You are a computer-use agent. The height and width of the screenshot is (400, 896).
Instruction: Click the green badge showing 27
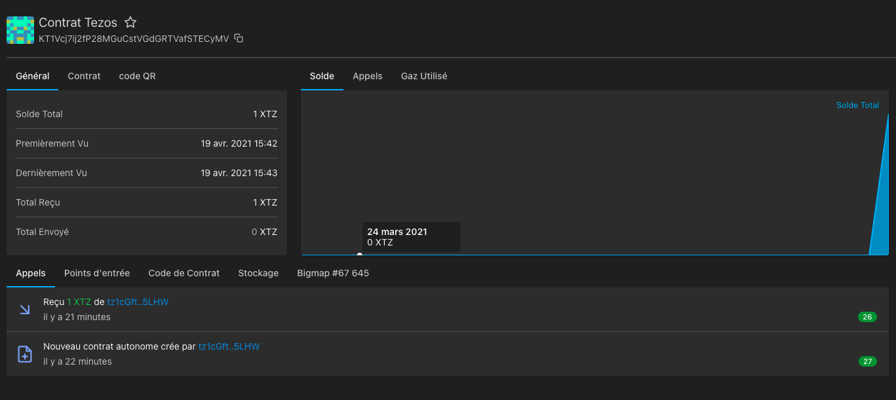pos(867,361)
